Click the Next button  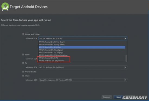[x=118, y=97]
